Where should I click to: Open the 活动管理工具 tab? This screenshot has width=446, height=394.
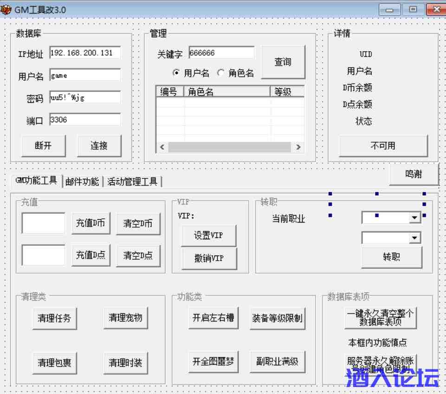click(x=132, y=182)
